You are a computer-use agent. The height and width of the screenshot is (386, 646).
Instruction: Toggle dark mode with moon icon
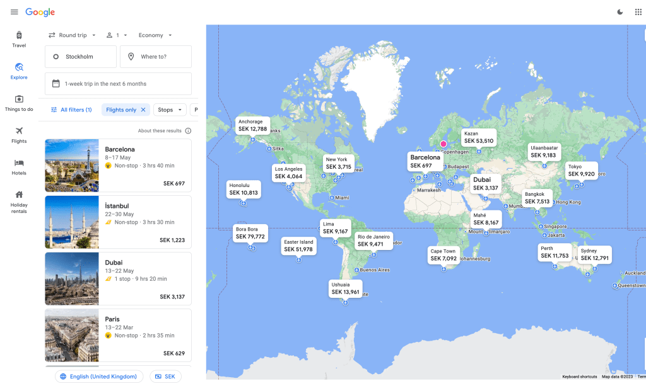pyautogui.click(x=620, y=12)
